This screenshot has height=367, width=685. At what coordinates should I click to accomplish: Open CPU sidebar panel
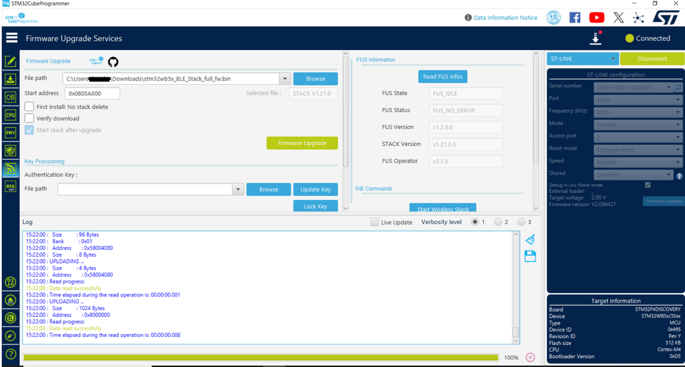coord(10,115)
